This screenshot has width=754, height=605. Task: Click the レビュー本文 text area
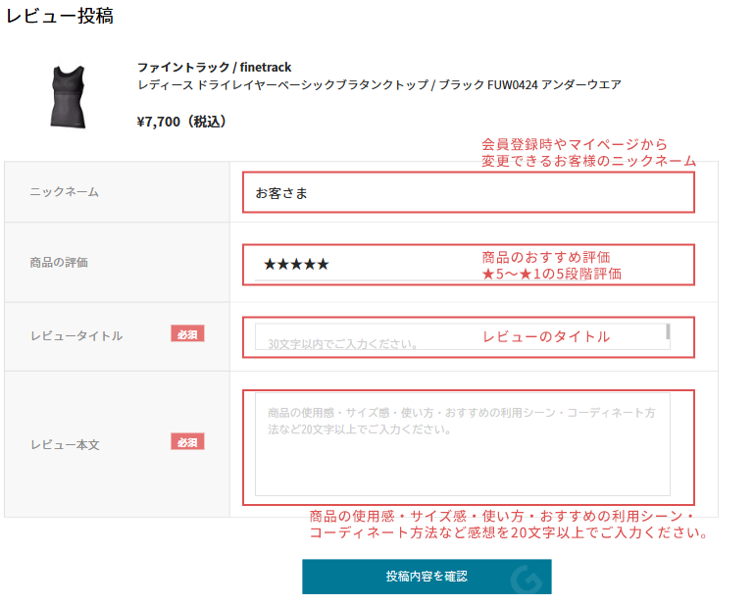(462, 444)
